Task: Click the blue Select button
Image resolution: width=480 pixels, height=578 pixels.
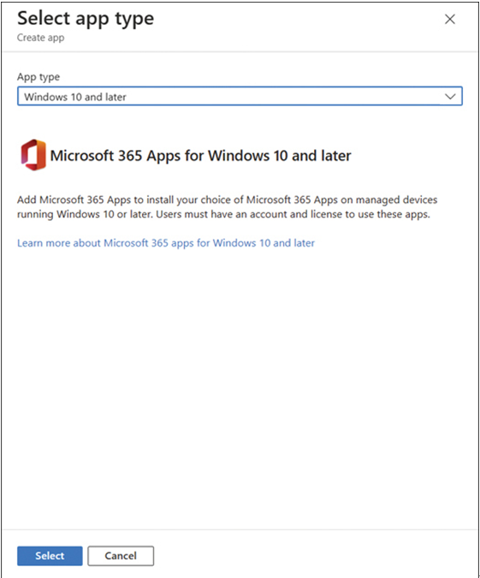Action: tap(50, 556)
